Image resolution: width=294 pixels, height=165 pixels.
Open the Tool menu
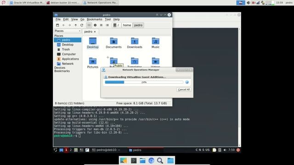(x=107, y=19)
